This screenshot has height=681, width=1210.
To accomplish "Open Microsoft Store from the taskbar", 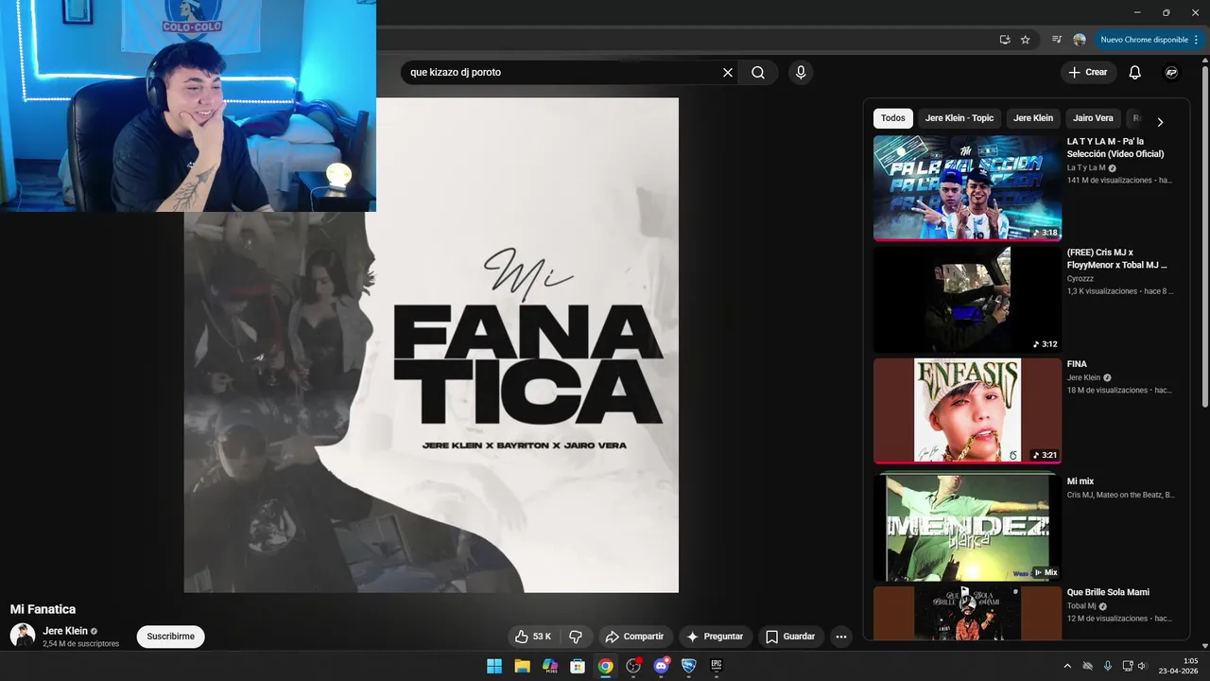I will [x=578, y=666].
